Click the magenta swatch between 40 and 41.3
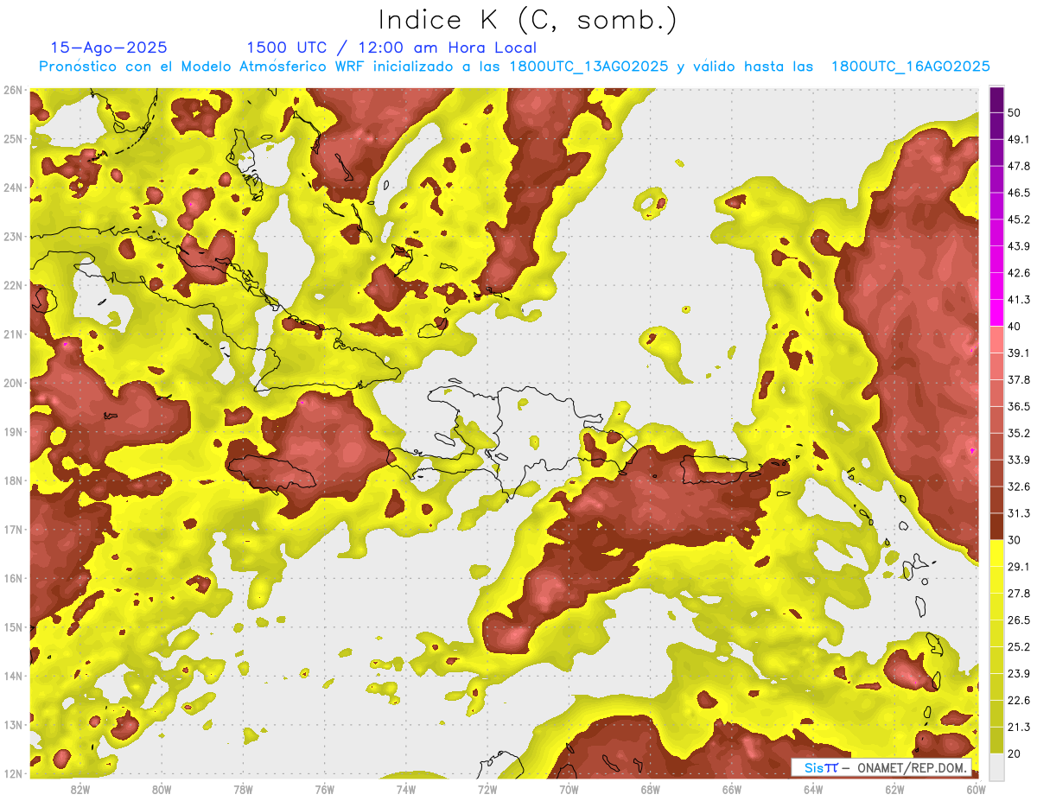 tap(996, 313)
